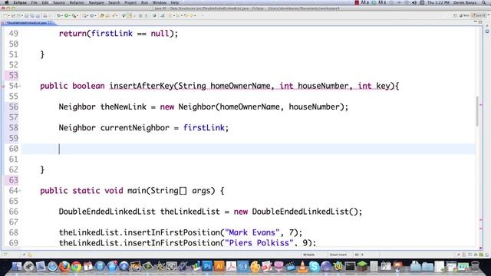Launch Firefox from the dock

[x=64, y=266]
